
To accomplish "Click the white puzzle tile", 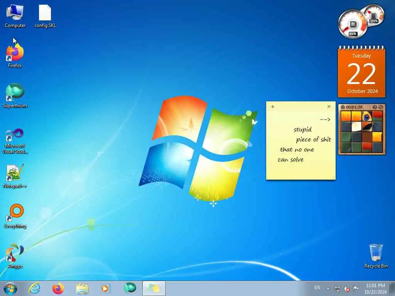I will [356, 127].
